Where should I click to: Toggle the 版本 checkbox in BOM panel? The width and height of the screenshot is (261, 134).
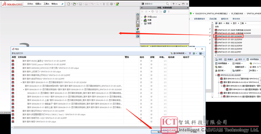[251, 67]
